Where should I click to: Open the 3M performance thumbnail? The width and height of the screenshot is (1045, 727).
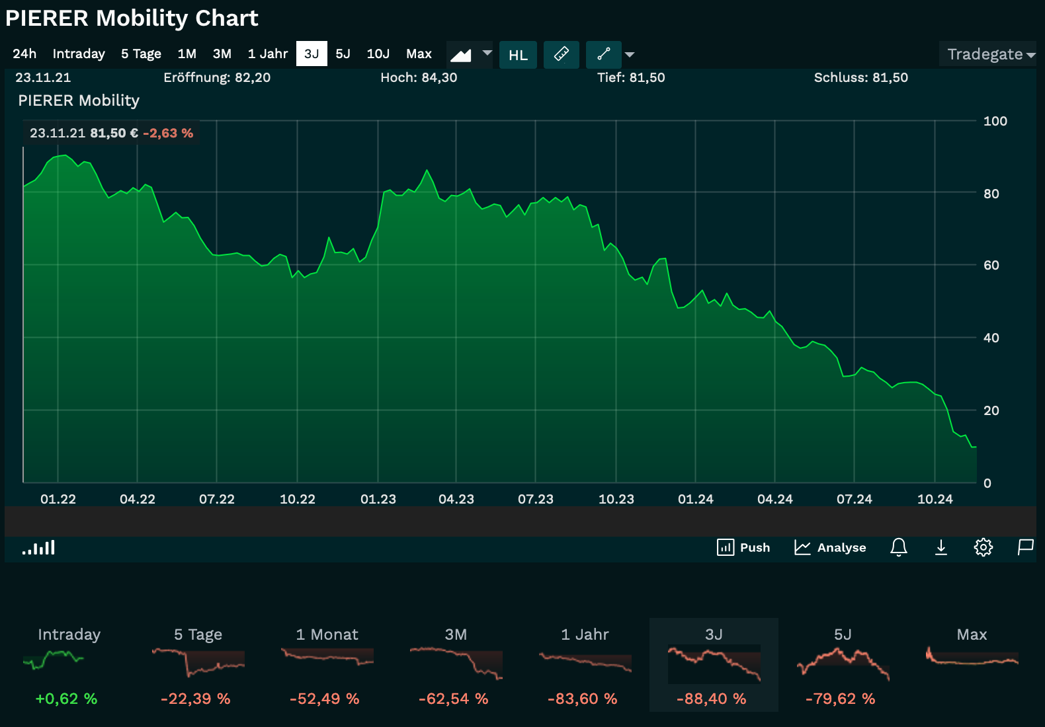[x=456, y=665]
